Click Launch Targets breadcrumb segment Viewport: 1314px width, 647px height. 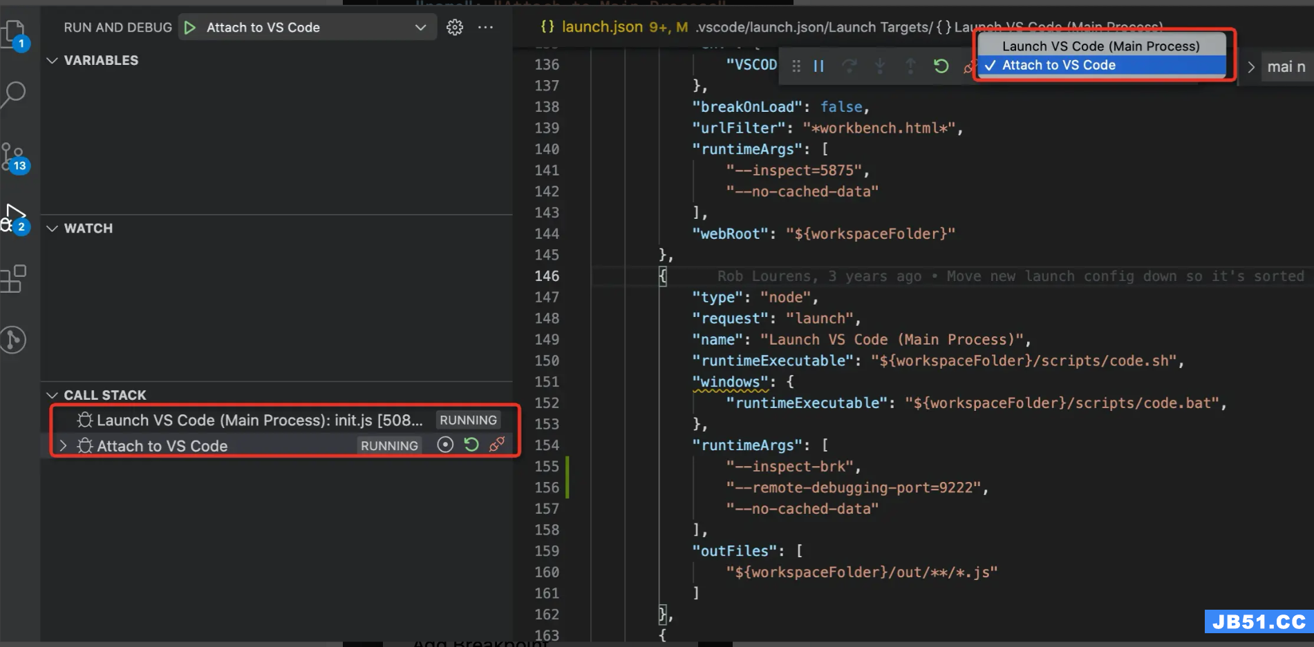[x=880, y=27]
